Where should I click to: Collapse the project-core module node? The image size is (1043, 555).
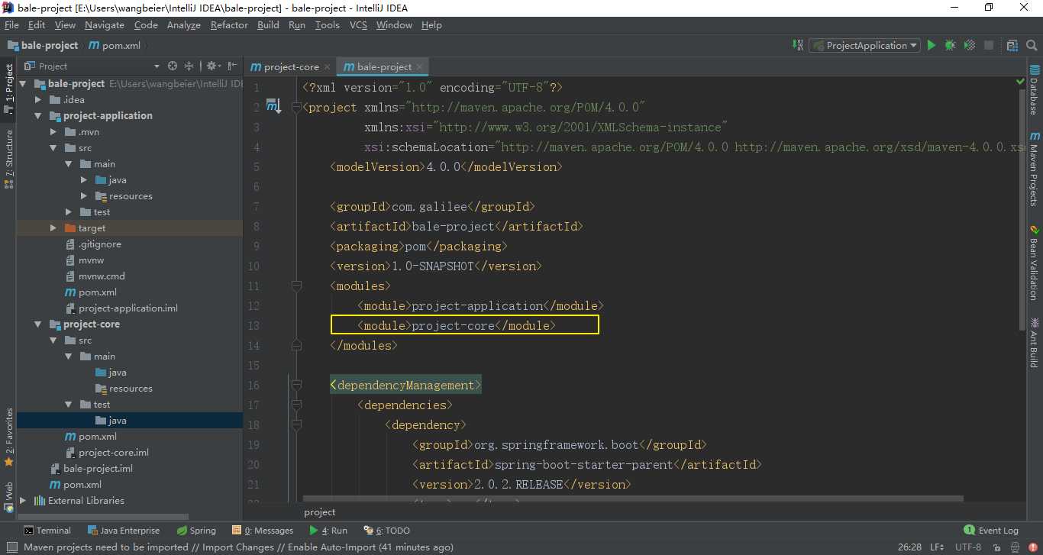(x=38, y=324)
